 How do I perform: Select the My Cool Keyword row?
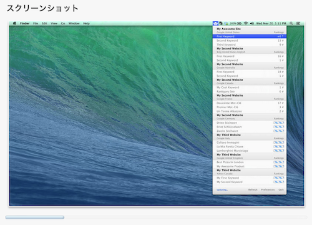pos(250,87)
